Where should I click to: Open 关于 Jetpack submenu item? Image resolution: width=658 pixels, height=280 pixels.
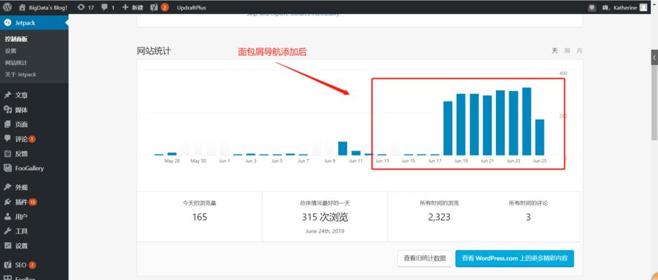click(x=20, y=74)
